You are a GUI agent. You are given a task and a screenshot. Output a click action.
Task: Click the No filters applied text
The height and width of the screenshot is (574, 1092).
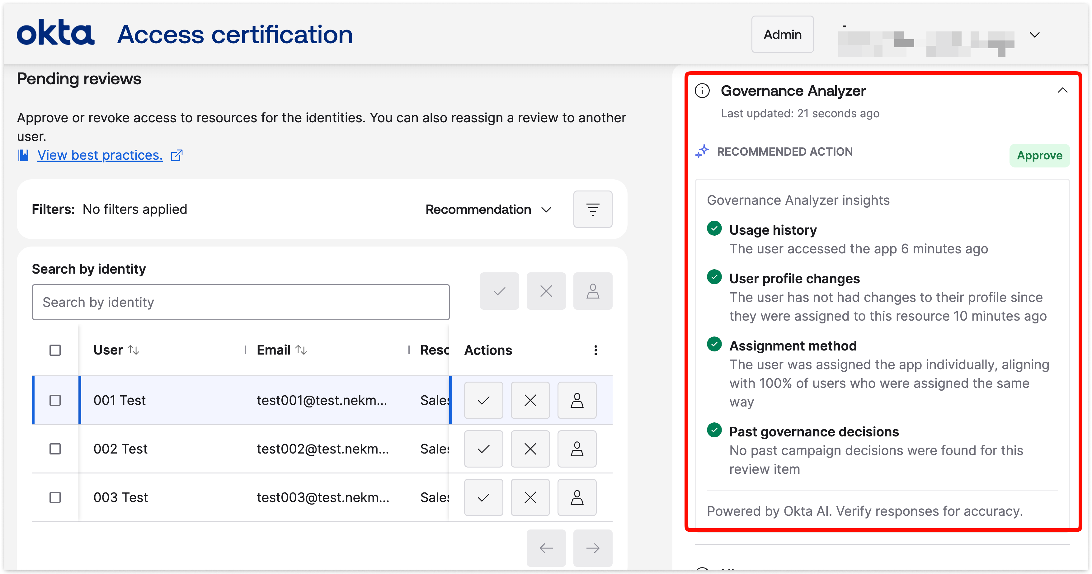135,209
